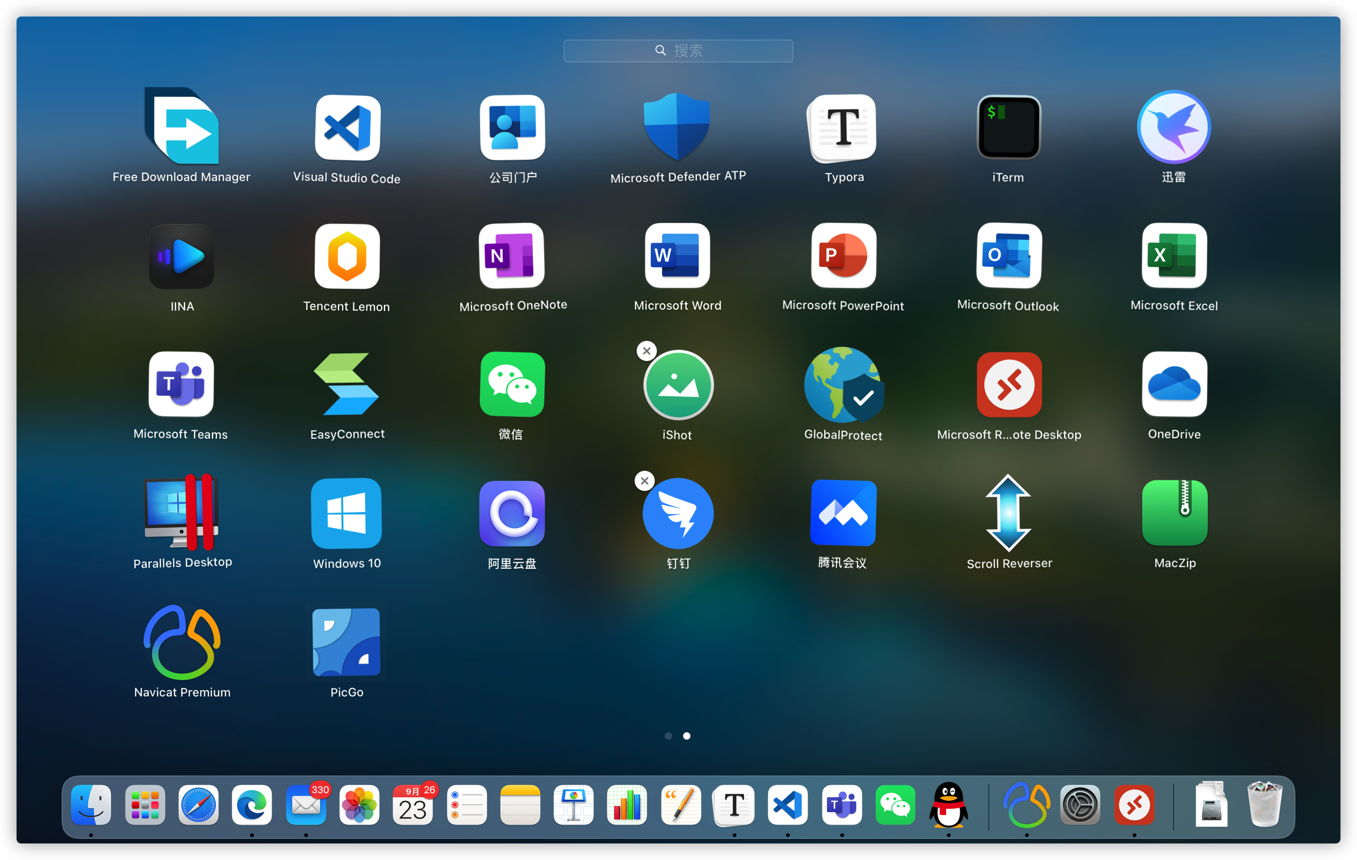This screenshot has height=860, width=1357.
Task: Launch Navicat Premium from Launchpad grid
Action: coord(182,642)
